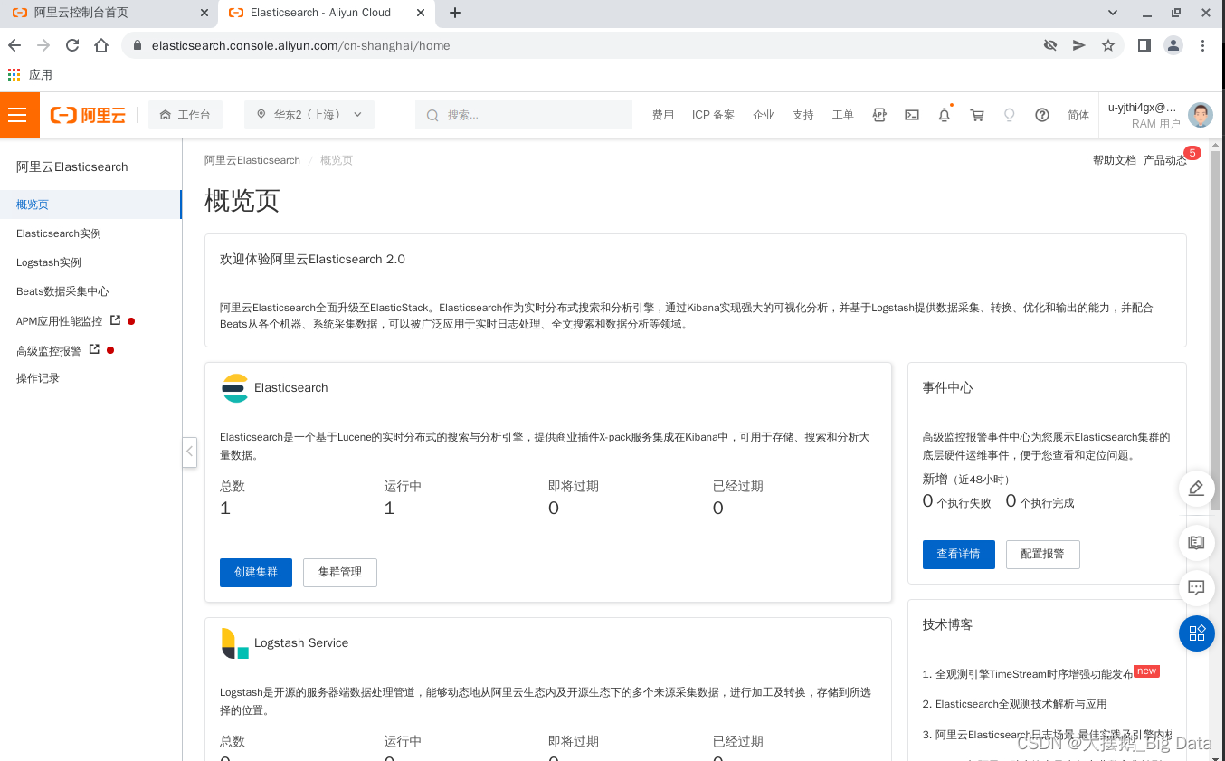Open the 工单 menu
This screenshot has height=761, width=1225.
[843, 115]
